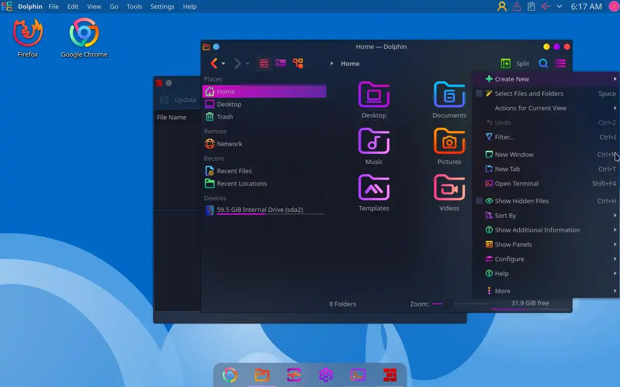Screen dimensions: 620x387
Task: Click the clipboard tray icon
Action: pos(531,6)
